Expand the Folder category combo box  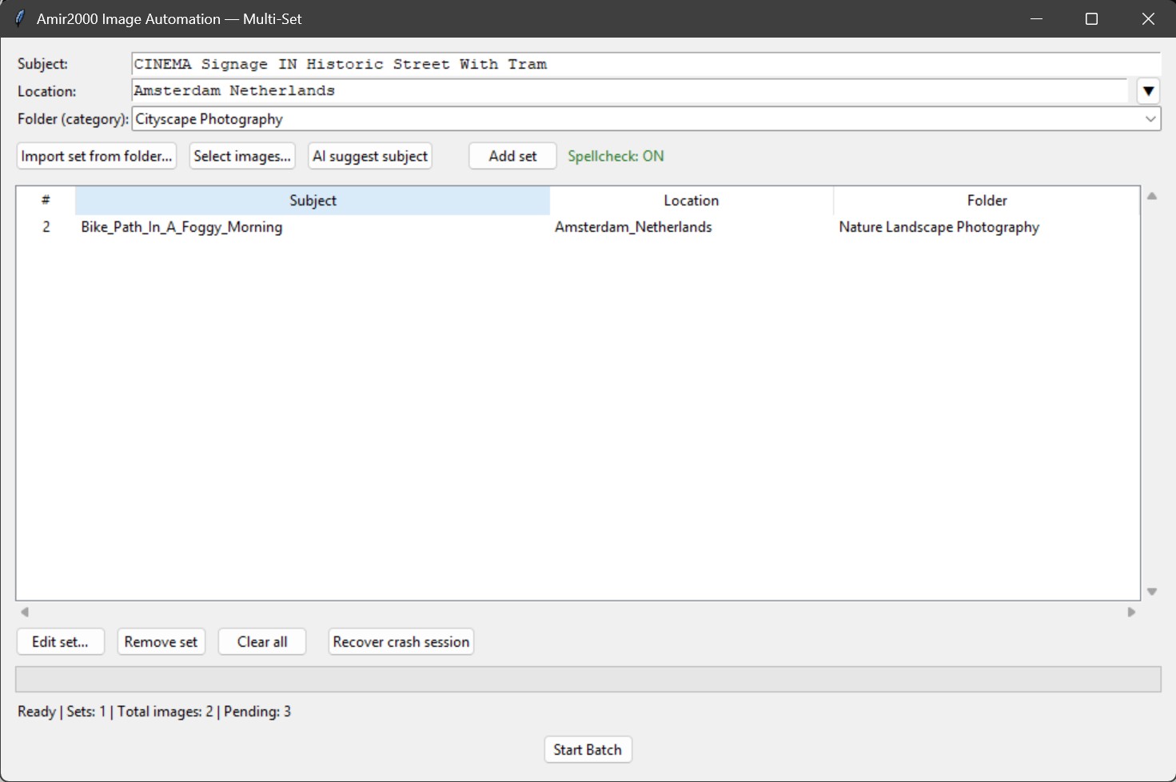(1150, 118)
